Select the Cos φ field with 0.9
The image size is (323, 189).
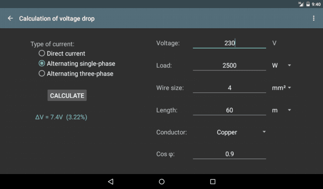point(229,154)
